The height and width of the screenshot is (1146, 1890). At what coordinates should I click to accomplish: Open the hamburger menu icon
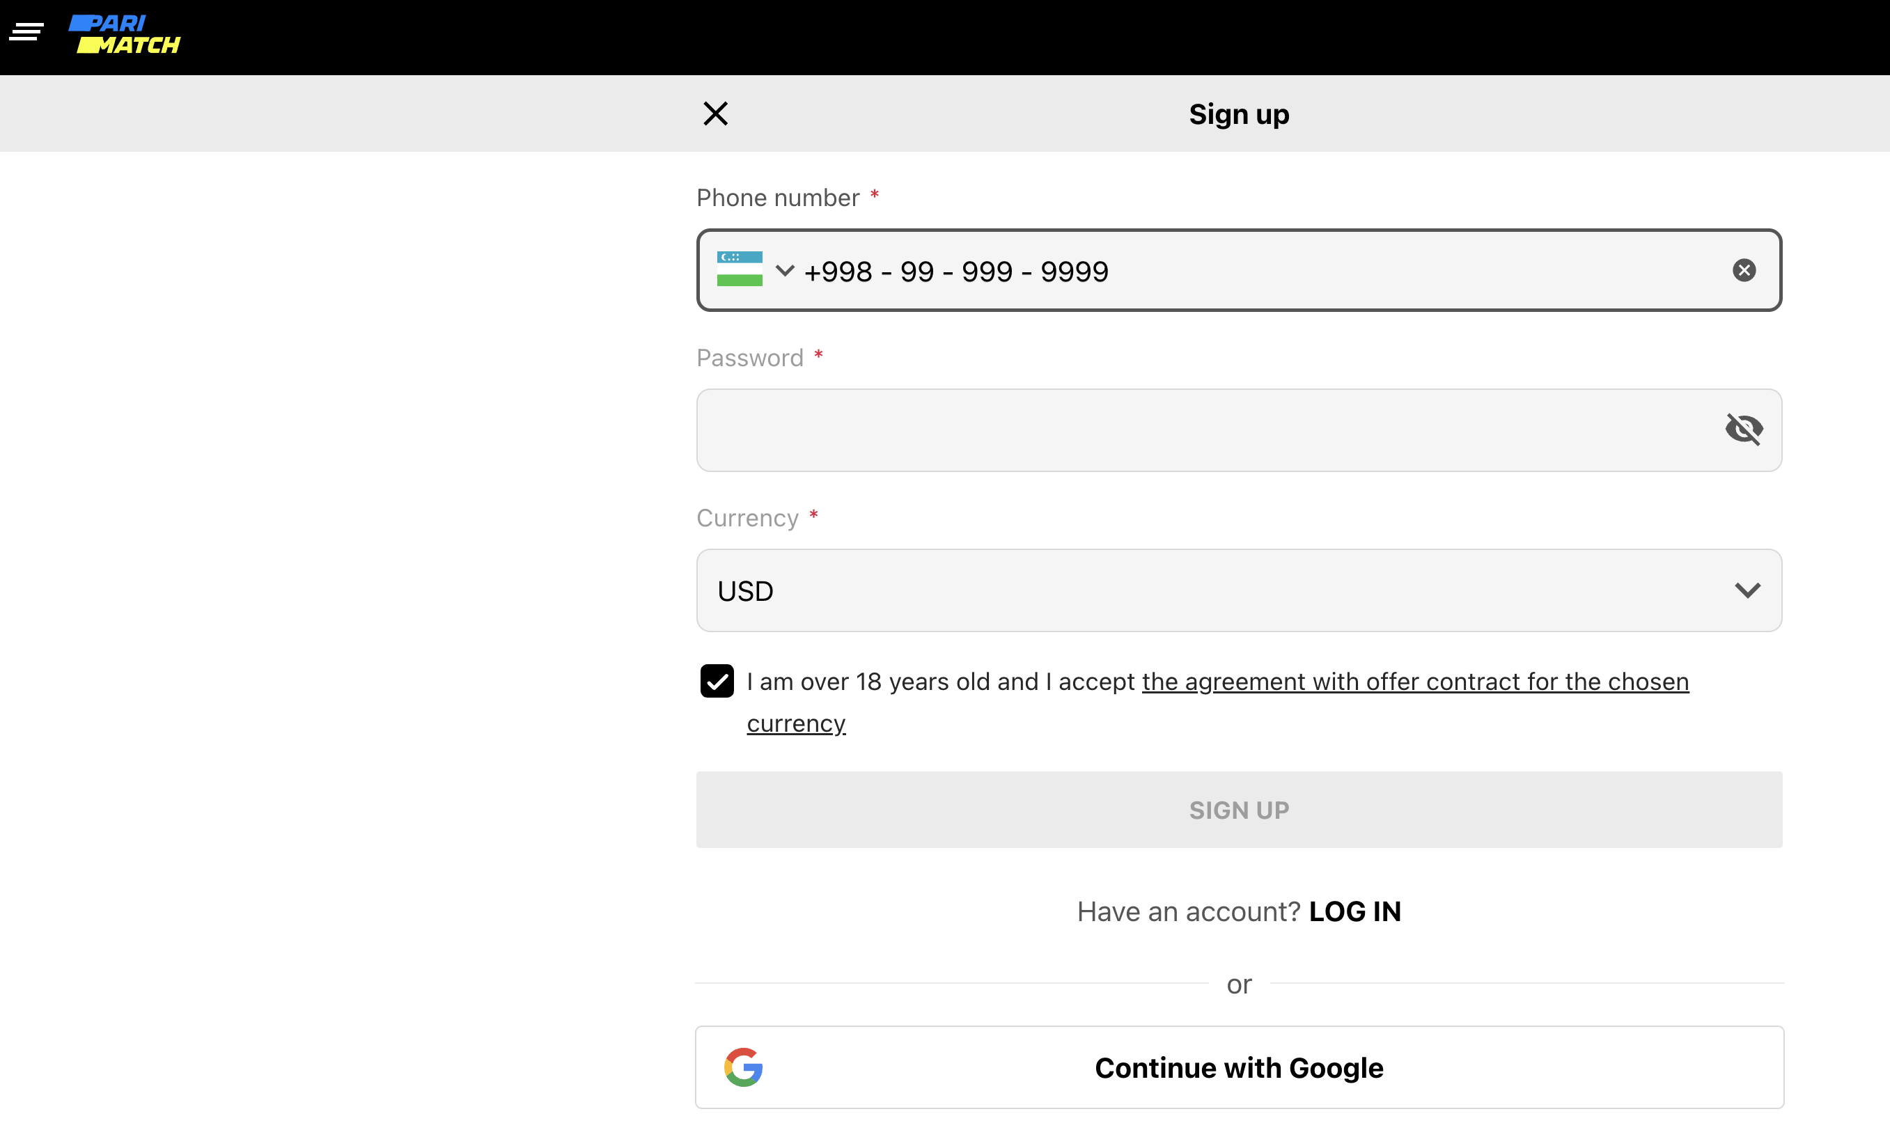pyautogui.click(x=26, y=32)
